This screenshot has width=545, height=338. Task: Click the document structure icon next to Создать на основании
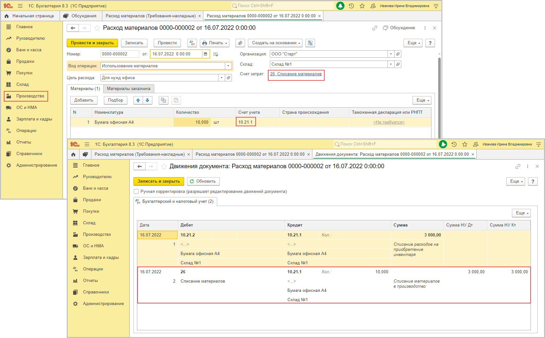click(310, 43)
